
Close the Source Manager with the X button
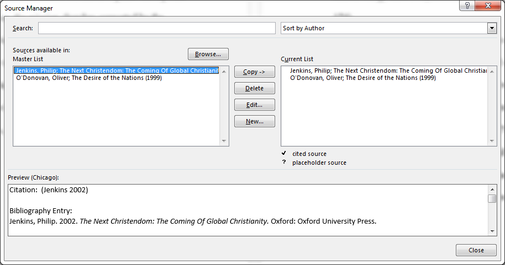(488, 6)
